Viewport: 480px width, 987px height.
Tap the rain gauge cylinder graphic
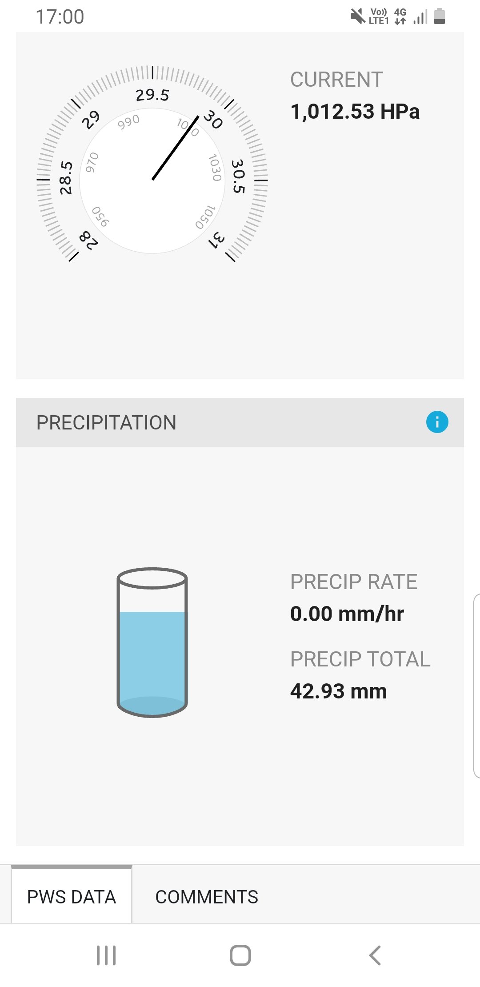click(152, 642)
